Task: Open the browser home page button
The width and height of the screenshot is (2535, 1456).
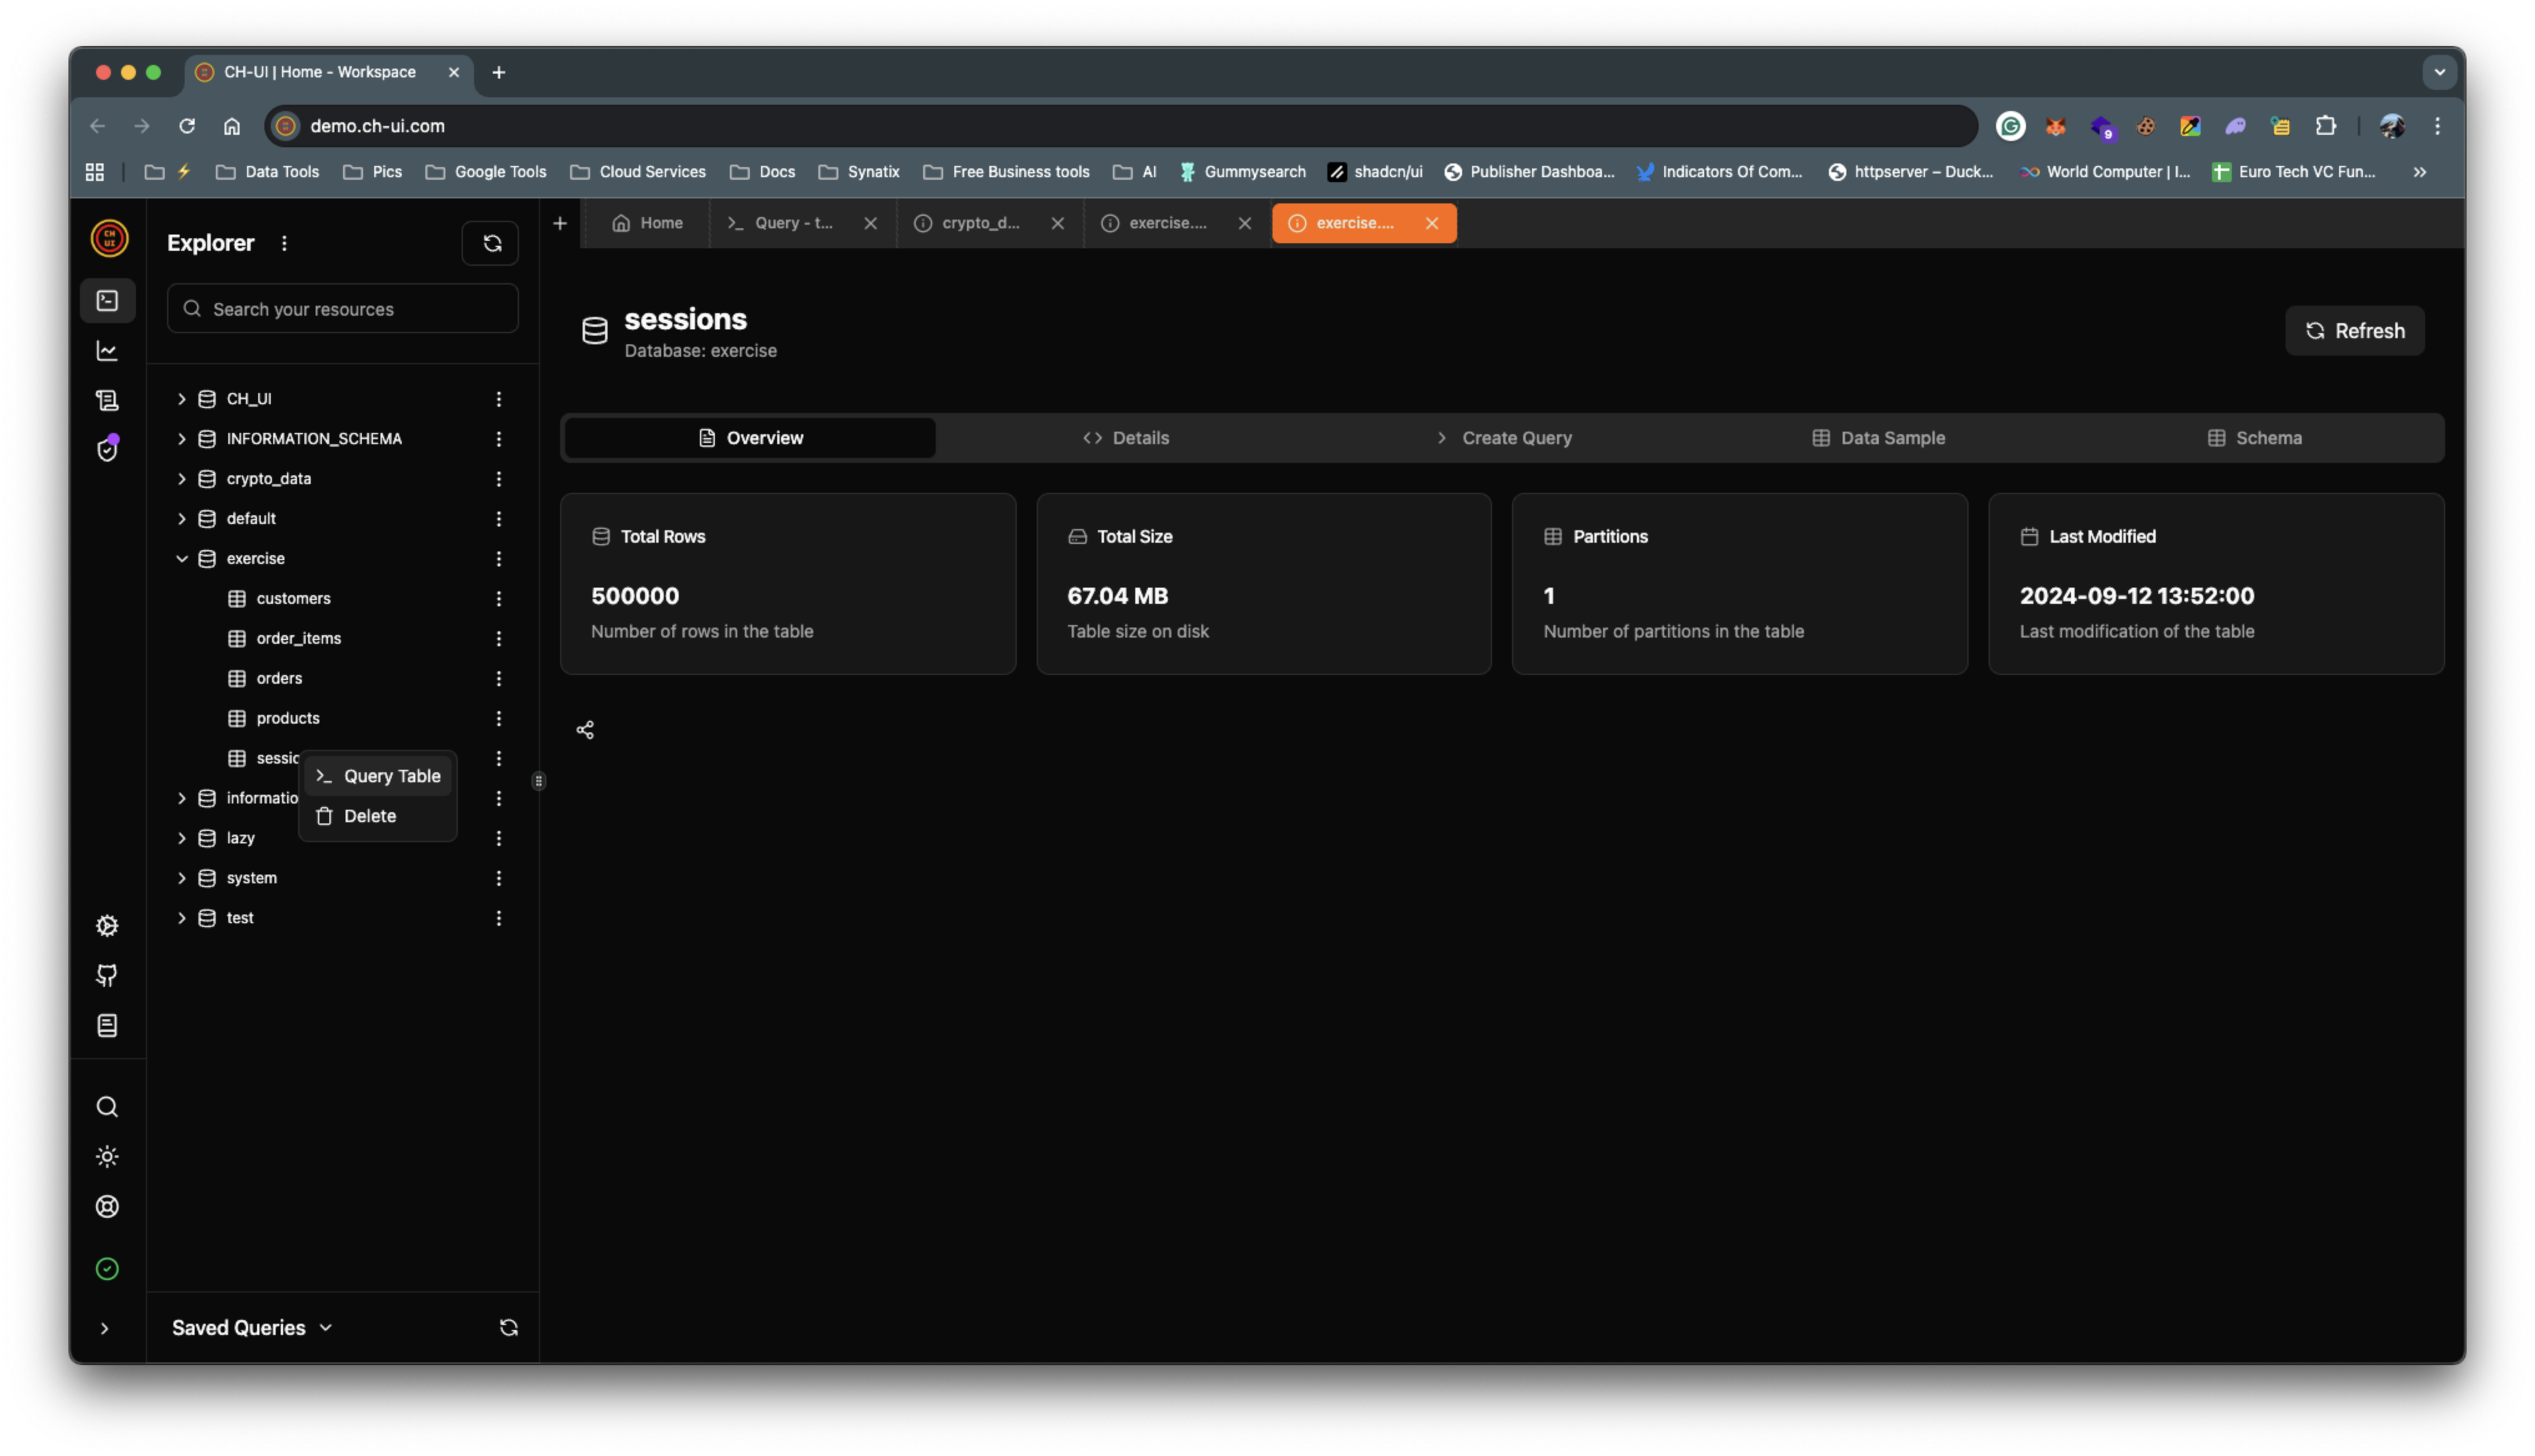Action: pyautogui.click(x=232, y=126)
